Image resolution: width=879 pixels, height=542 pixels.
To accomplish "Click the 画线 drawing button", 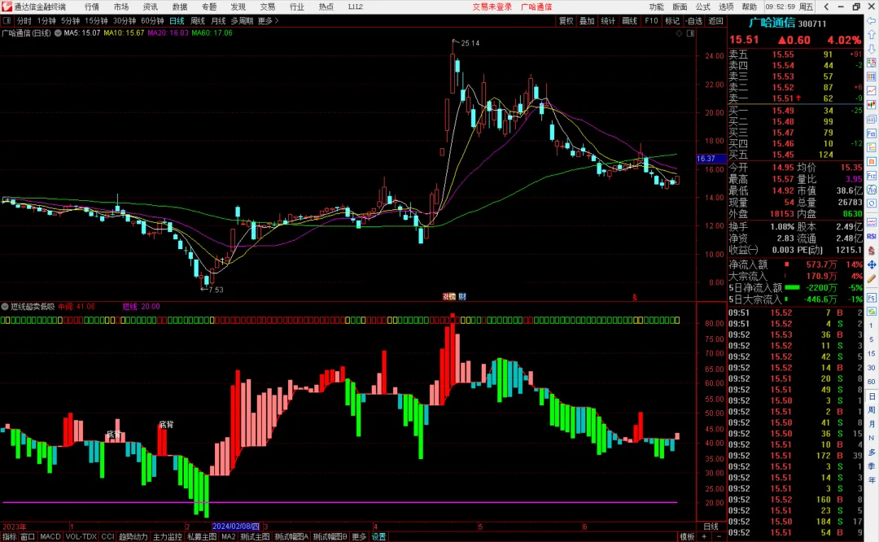I will pyautogui.click(x=629, y=20).
